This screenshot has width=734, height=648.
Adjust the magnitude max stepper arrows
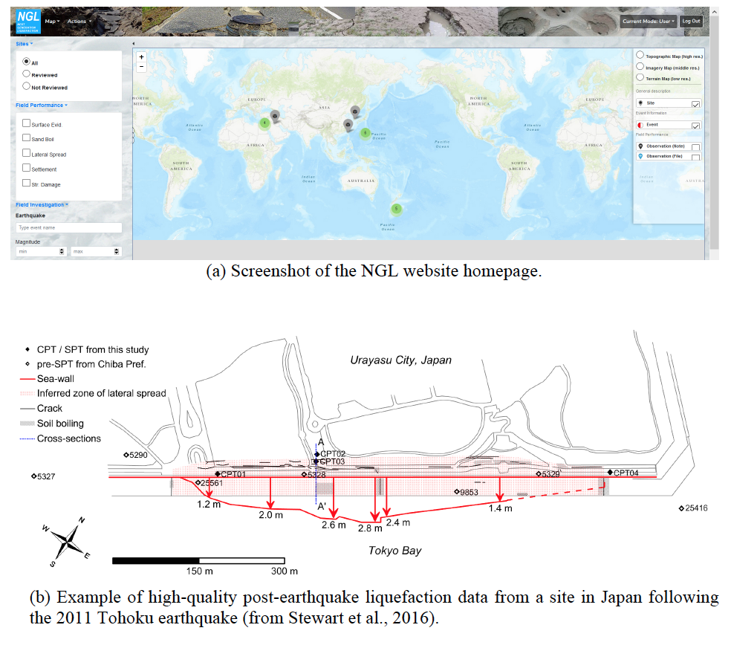click(x=117, y=252)
